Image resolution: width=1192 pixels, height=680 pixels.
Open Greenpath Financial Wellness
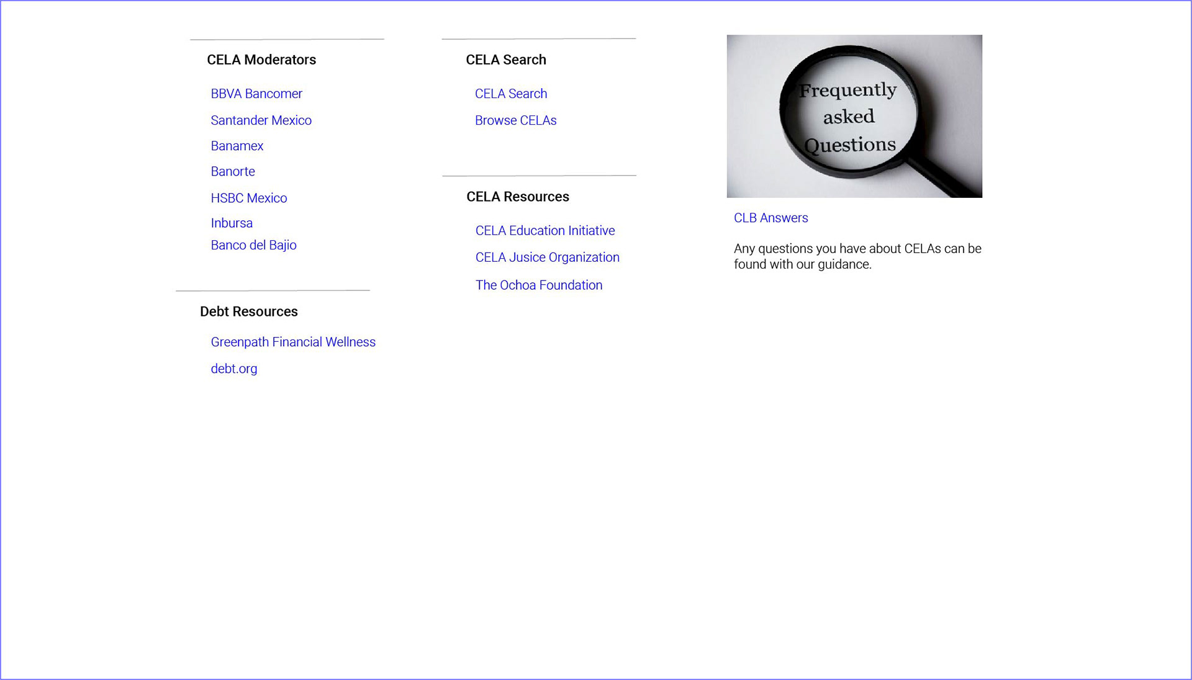tap(293, 342)
